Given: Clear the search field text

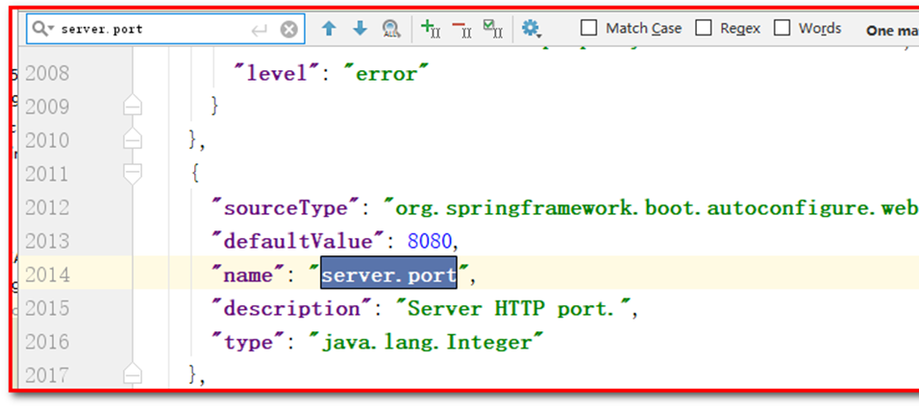Looking at the screenshot, I should [288, 30].
